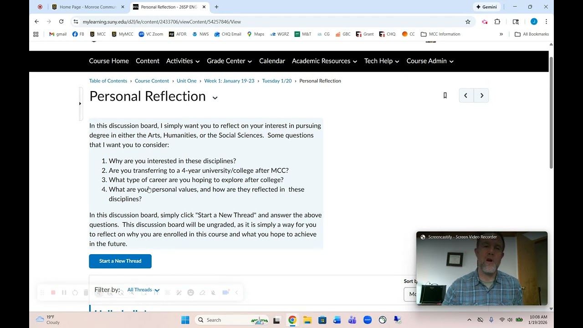Click the Gemini button
Image resolution: width=583 pixels, height=328 pixels.
pyautogui.click(x=486, y=7)
